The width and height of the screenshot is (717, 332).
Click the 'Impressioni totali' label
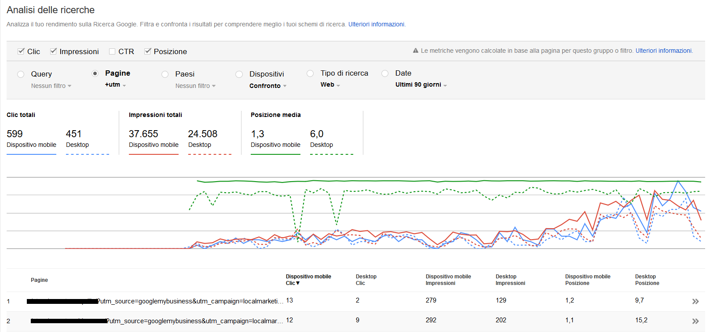[x=155, y=115]
